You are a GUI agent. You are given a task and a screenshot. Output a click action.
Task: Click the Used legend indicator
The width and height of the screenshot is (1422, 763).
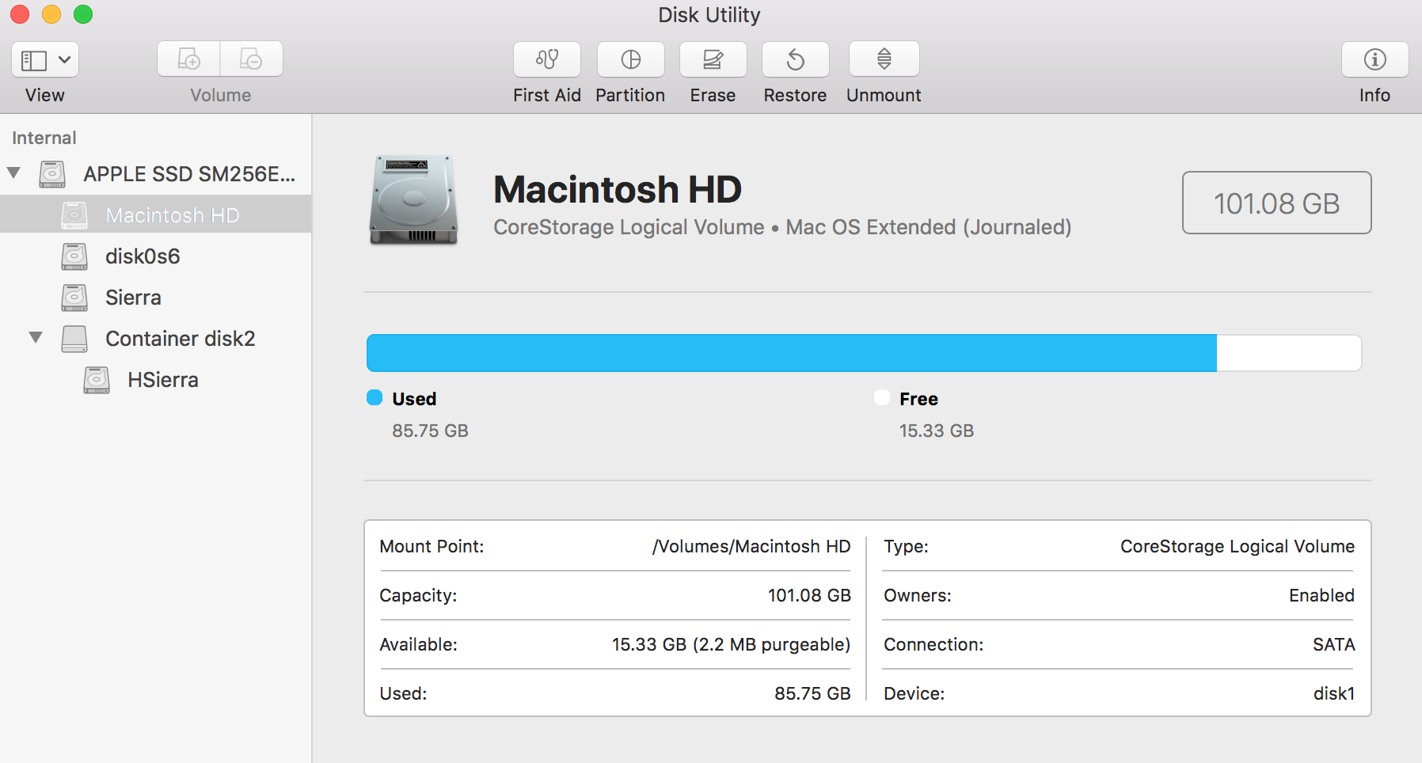pos(374,398)
